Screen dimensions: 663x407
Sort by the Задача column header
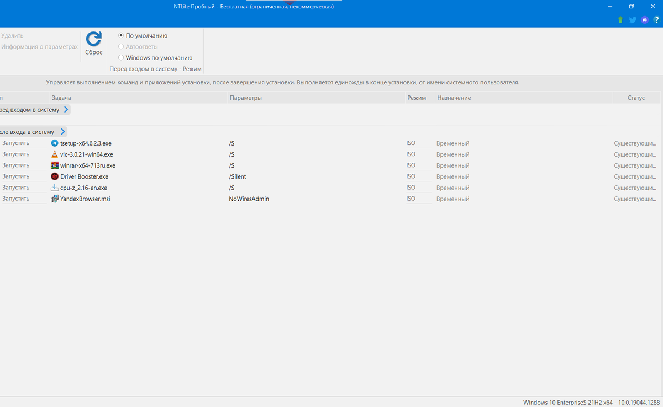point(138,98)
